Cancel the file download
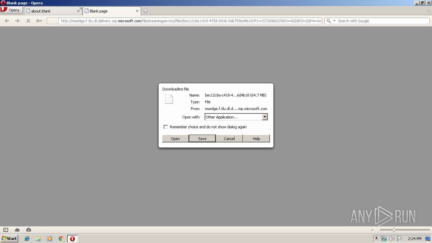The height and width of the screenshot is (243, 432). [229, 138]
